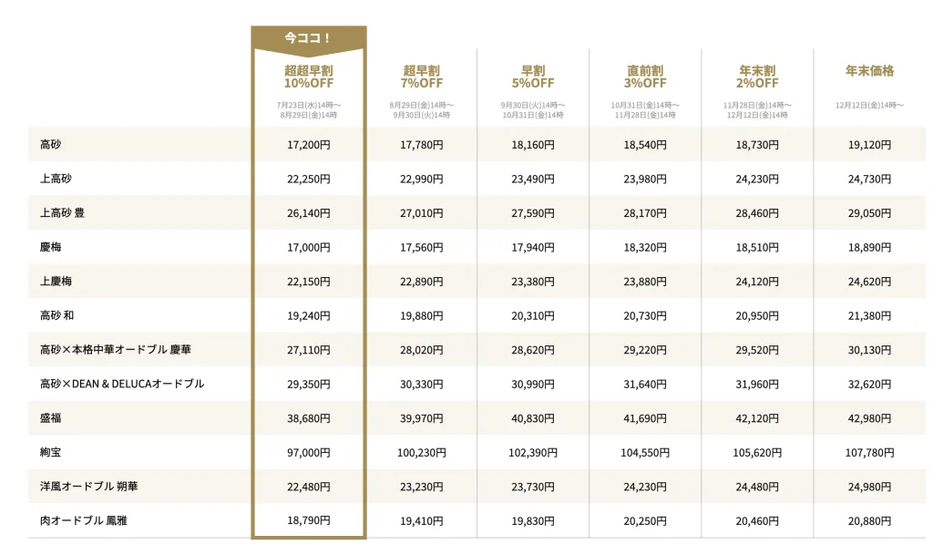
Task: Click the 今ココ! banner label
Action: click(308, 38)
